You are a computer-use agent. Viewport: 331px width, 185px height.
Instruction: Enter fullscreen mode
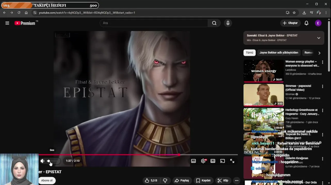point(232,161)
